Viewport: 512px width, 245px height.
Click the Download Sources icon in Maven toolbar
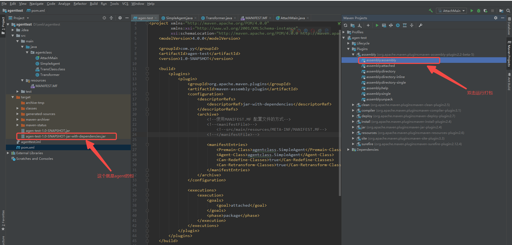(360, 25)
